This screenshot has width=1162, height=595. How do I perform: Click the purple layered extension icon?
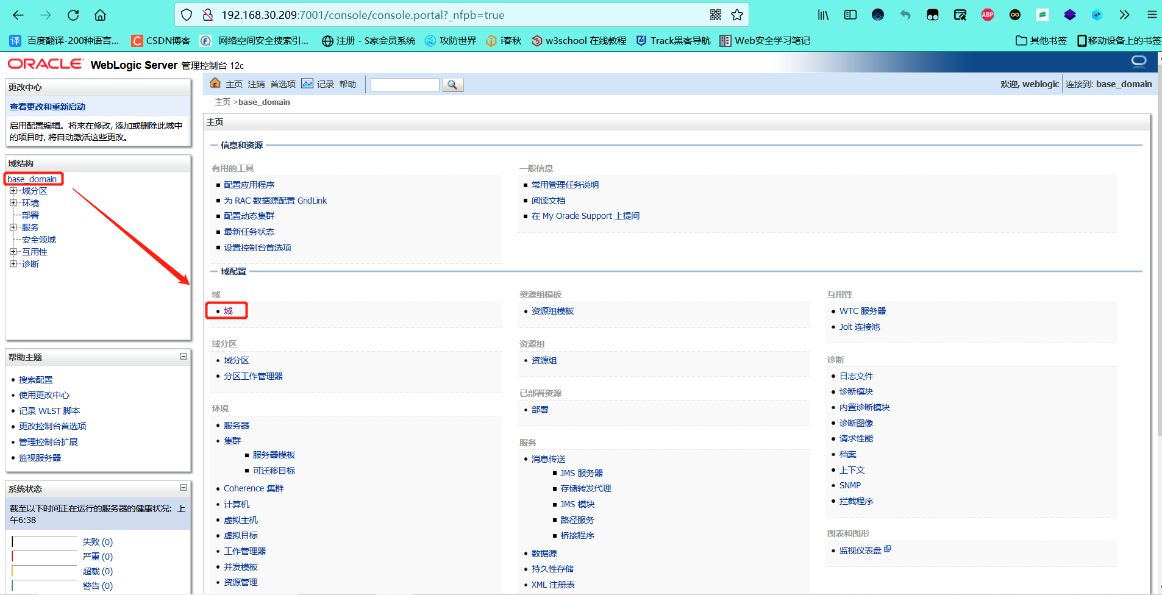(x=1070, y=15)
